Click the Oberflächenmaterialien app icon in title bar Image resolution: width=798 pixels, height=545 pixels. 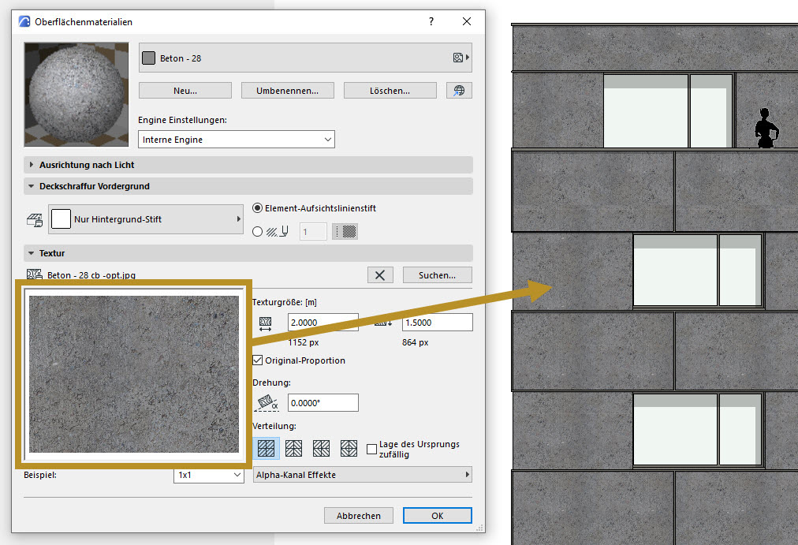24,21
